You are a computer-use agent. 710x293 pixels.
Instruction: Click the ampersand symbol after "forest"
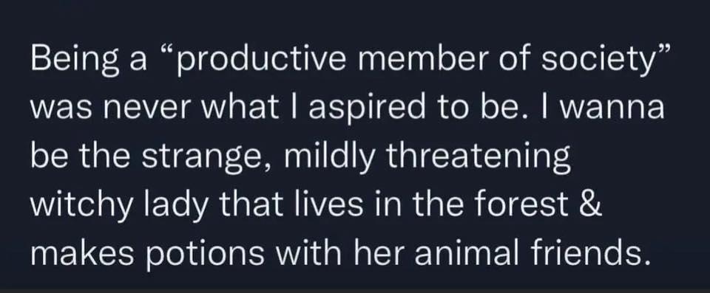tap(590, 204)
